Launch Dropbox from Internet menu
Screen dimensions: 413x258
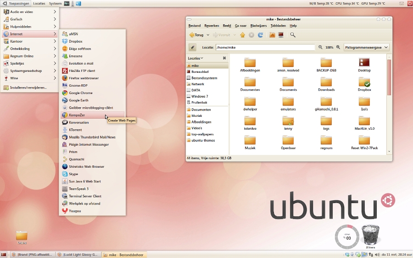tap(92, 41)
